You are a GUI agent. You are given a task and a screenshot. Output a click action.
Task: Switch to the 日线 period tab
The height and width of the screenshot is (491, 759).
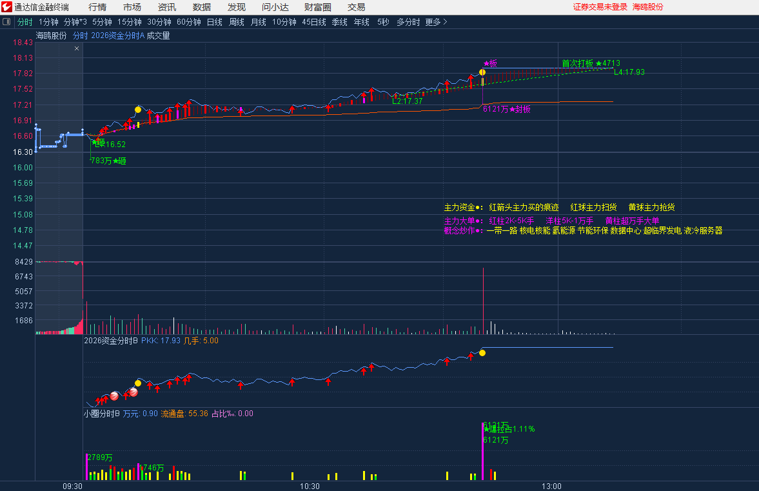(215, 22)
